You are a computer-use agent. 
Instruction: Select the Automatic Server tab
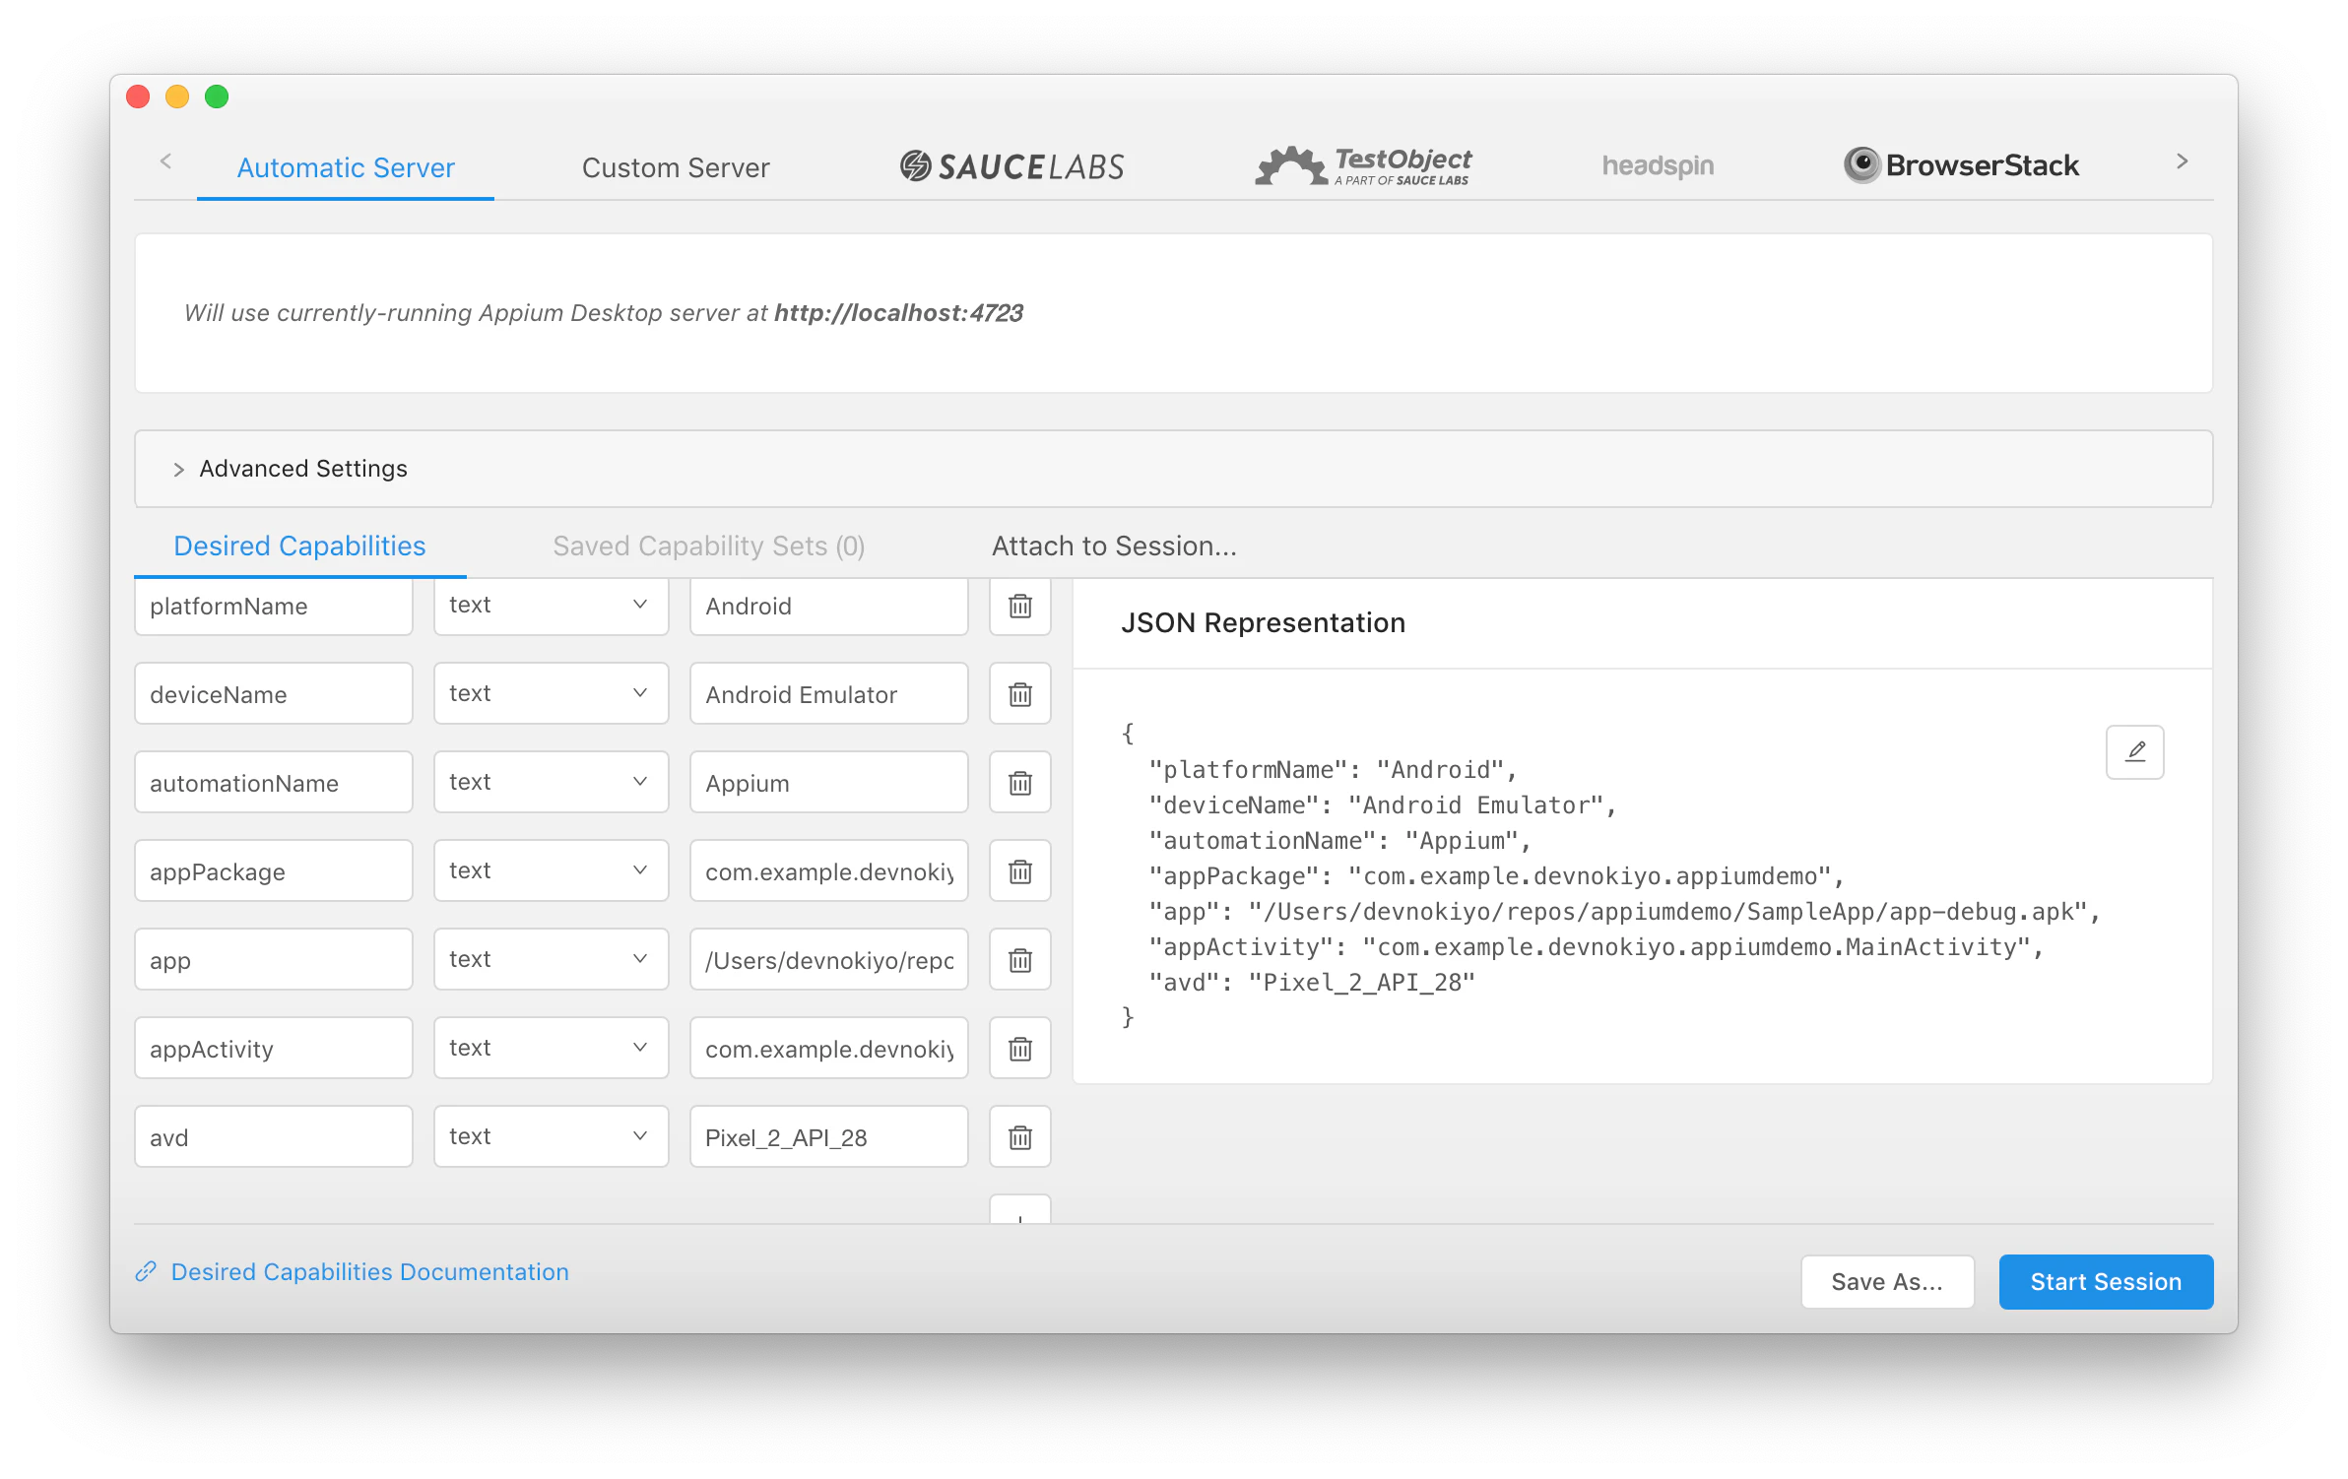click(x=346, y=167)
